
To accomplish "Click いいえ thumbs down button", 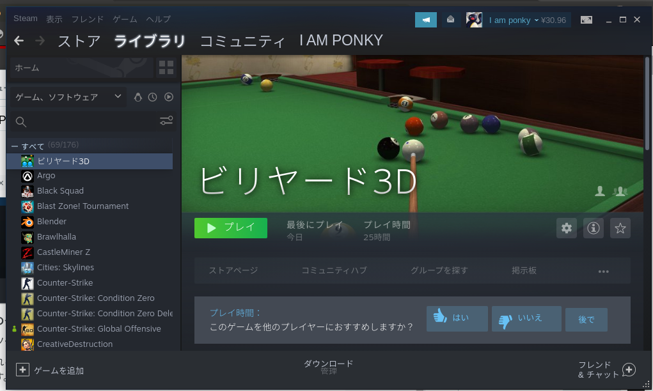I will tap(526, 319).
